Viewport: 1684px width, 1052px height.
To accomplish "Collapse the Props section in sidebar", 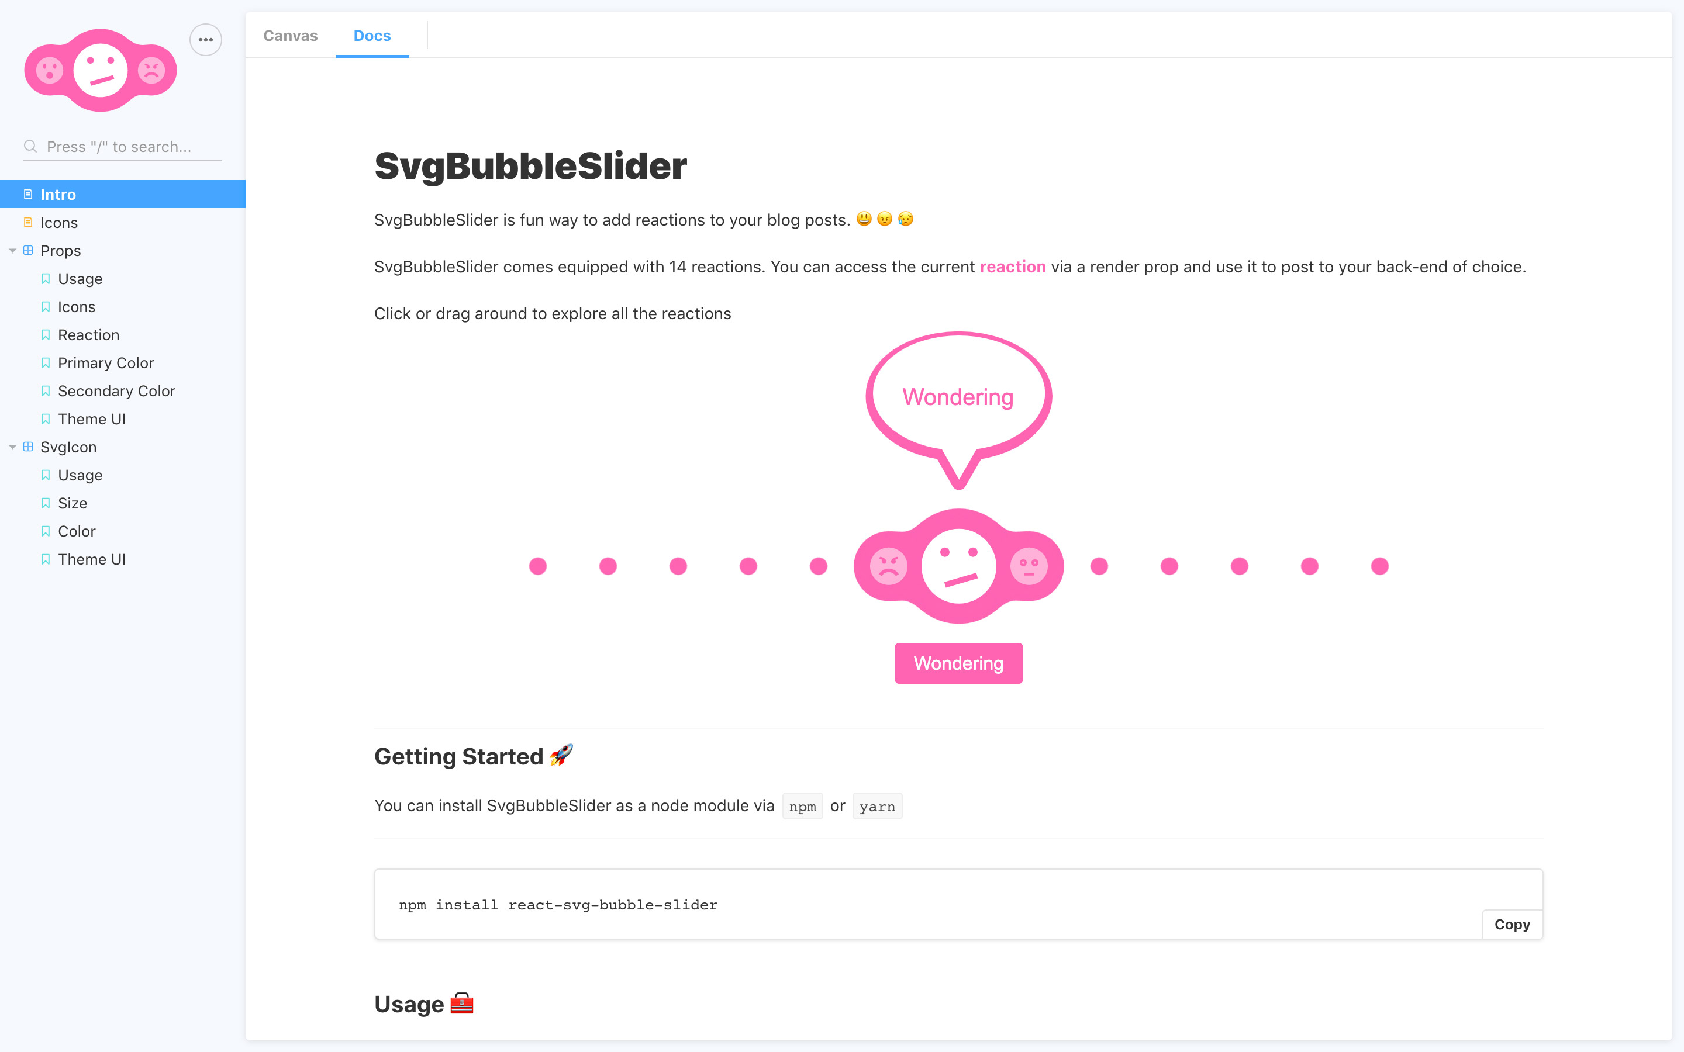I will pos(11,250).
